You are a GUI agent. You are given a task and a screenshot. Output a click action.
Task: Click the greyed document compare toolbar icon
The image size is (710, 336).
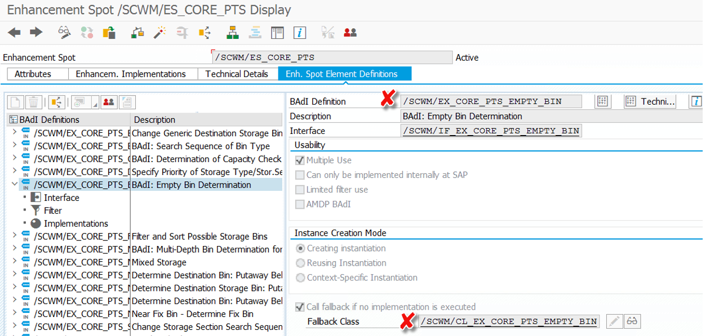328,33
